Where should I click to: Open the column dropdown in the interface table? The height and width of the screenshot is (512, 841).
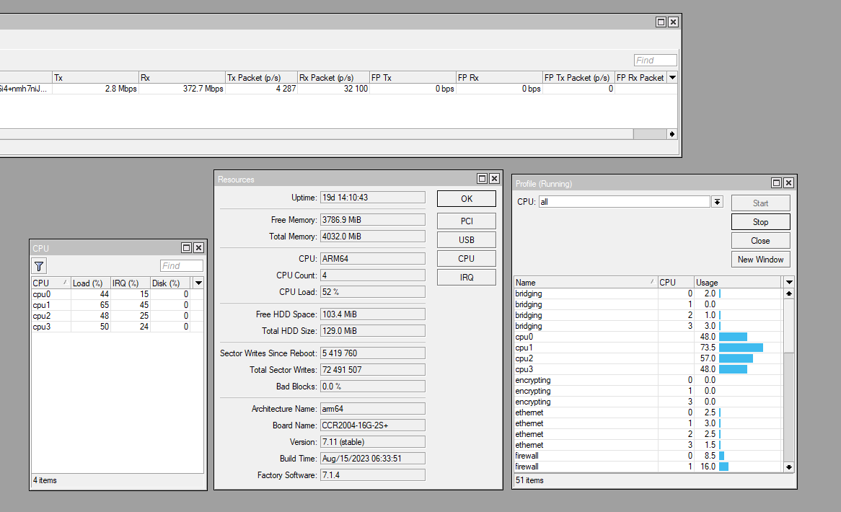tap(672, 78)
